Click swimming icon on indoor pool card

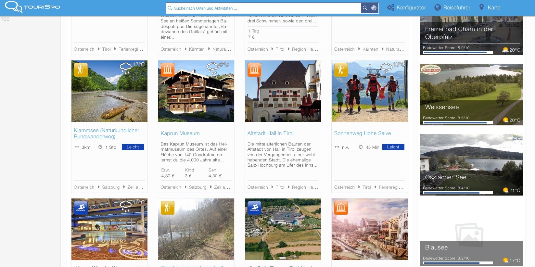click(x=81, y=208)
